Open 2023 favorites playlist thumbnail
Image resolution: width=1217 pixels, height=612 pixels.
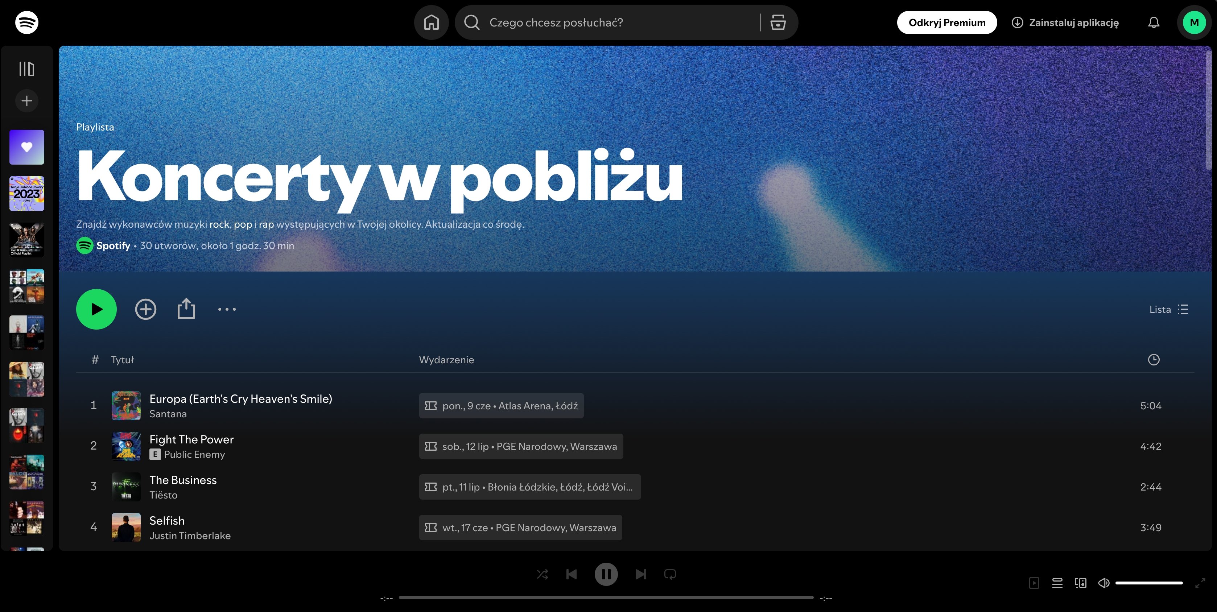(26, 194)
